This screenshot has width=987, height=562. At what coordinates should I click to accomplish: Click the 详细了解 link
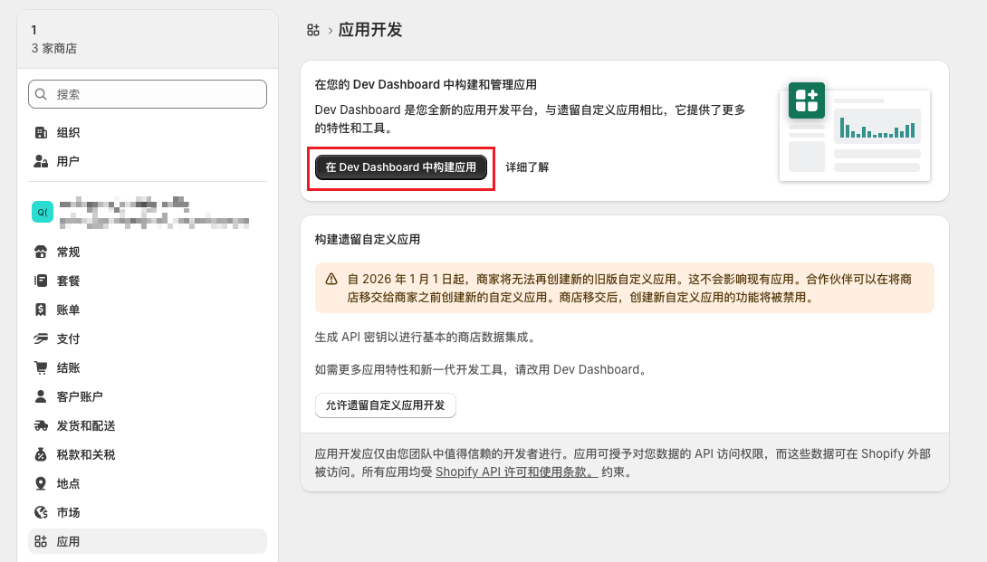[x=528, y=167]
